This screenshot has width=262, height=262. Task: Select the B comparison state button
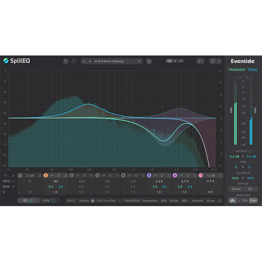[x=180, y=61]
